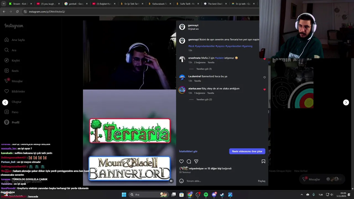Share post with paper plane icon
The image size is (354, 199).
[x=196, y=161]
